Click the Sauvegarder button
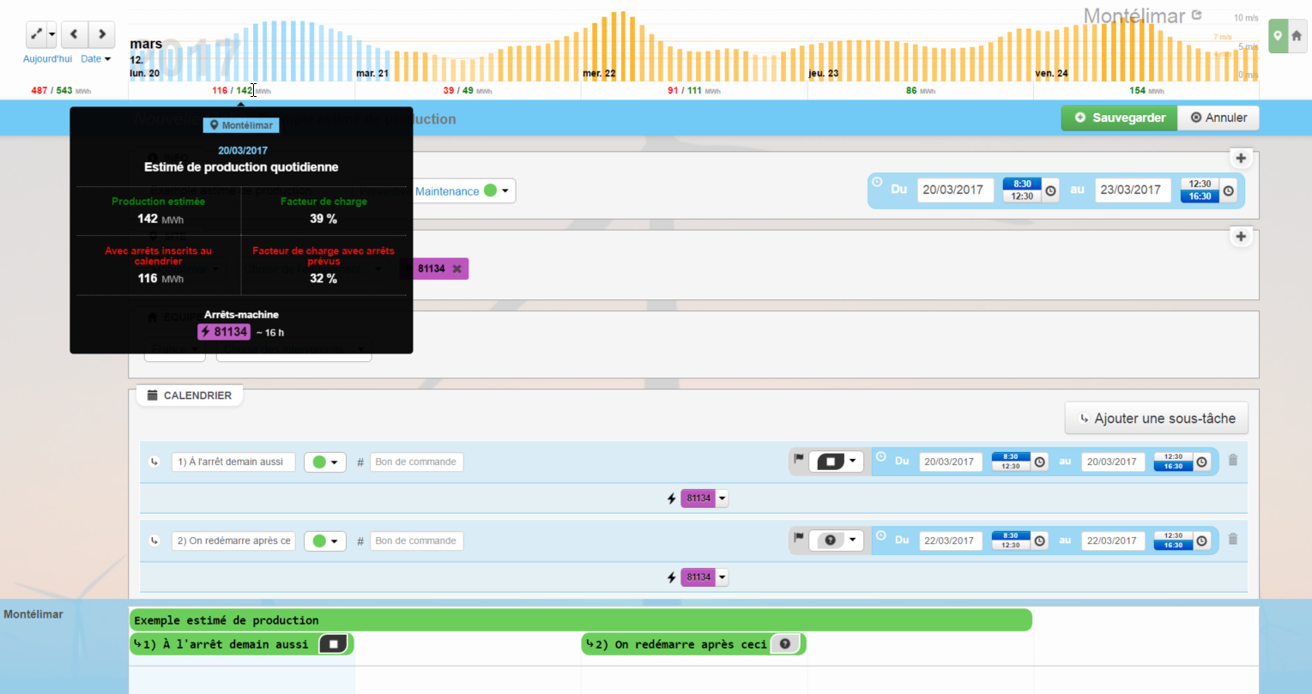1312x694 pixels. tap(1119, 118)
